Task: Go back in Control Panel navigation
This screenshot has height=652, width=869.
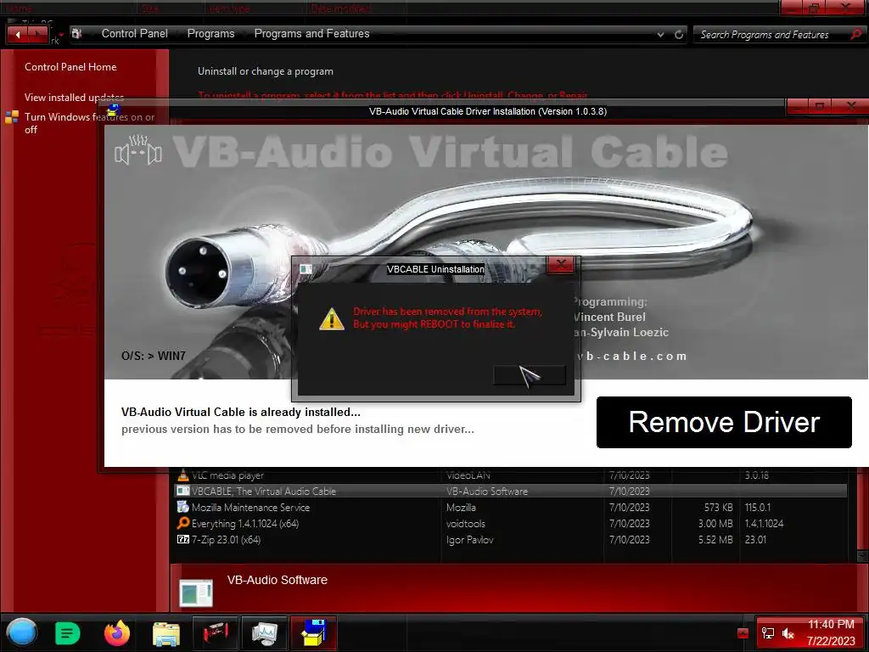Action: click(18, 34)
